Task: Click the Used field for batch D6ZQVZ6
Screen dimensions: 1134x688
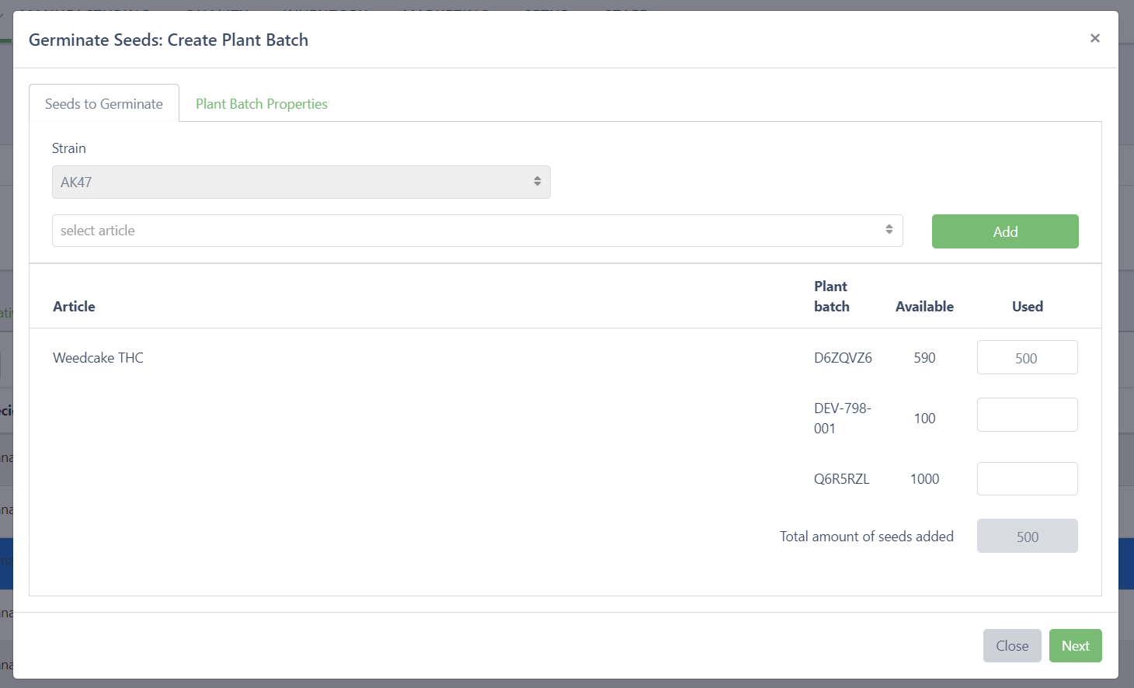Action: [1026, 358]
